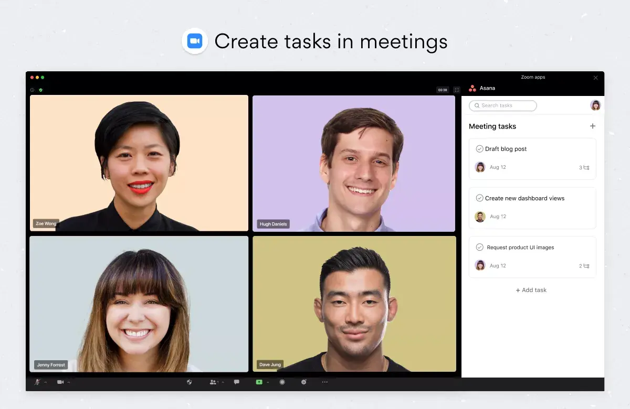Add a new task with the plus button
Viewport: 630px width, 409px height.
(592, 126)
